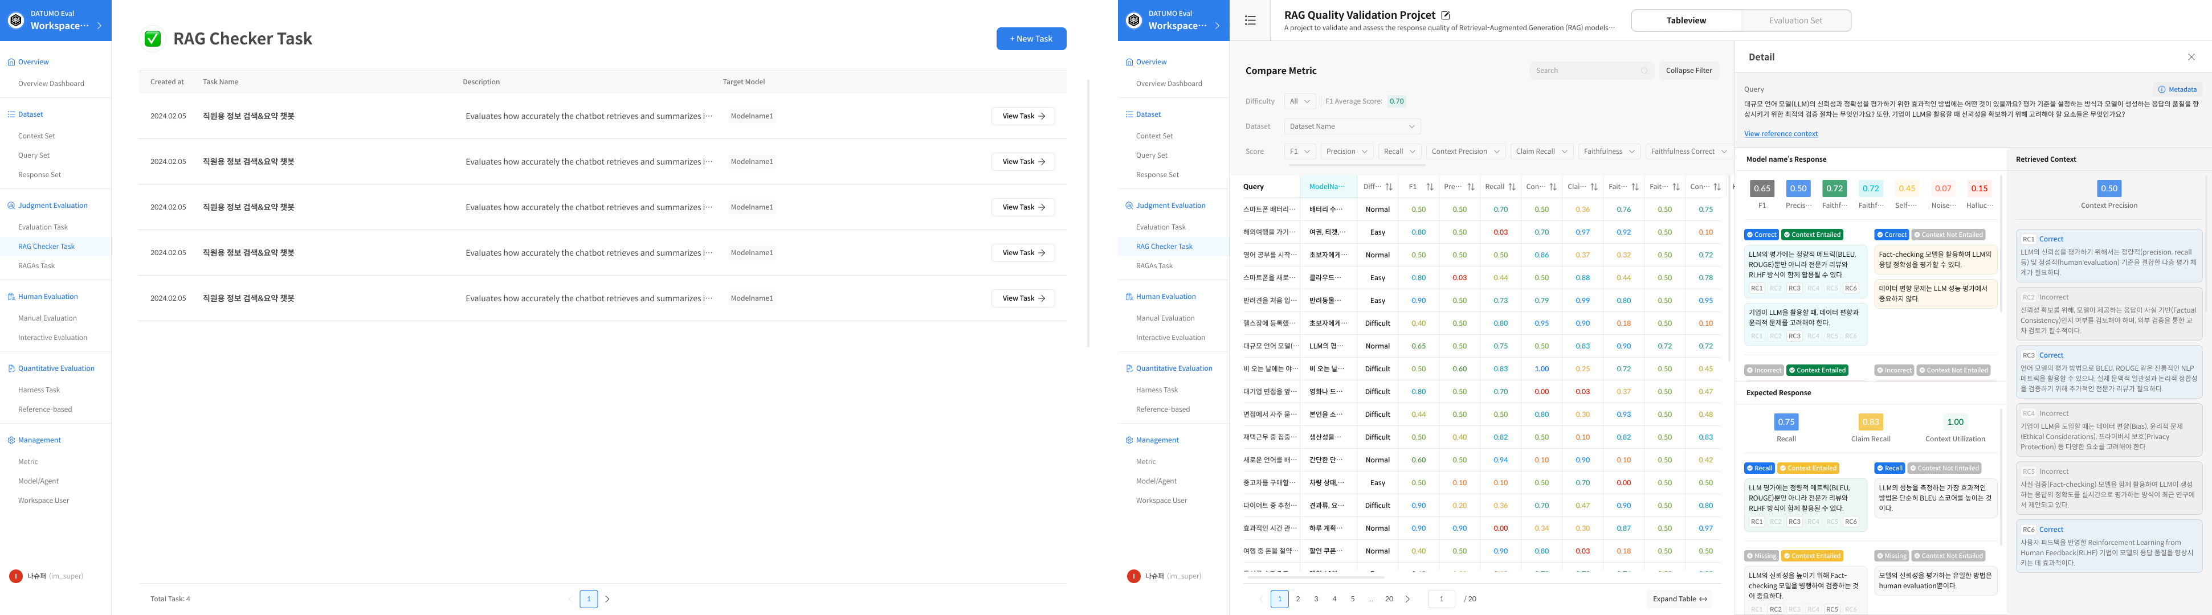Select the Tableview tab
2212x615 pixels.
(1685, 20)
